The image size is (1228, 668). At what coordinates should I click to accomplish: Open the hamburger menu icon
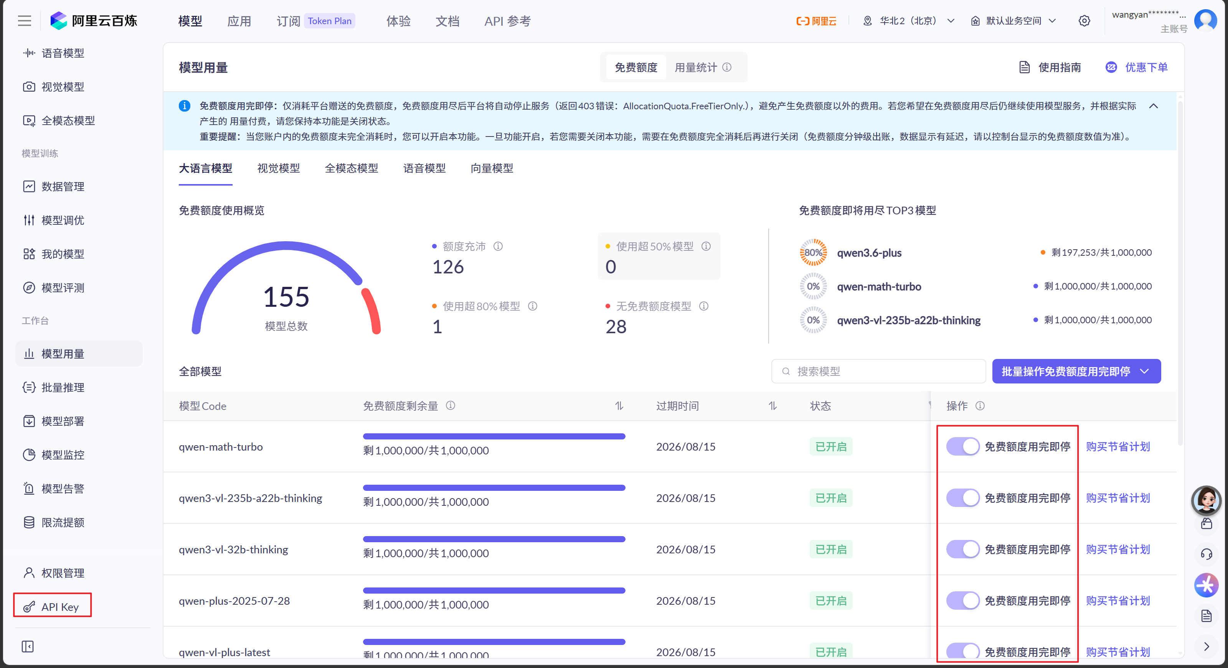24,21
